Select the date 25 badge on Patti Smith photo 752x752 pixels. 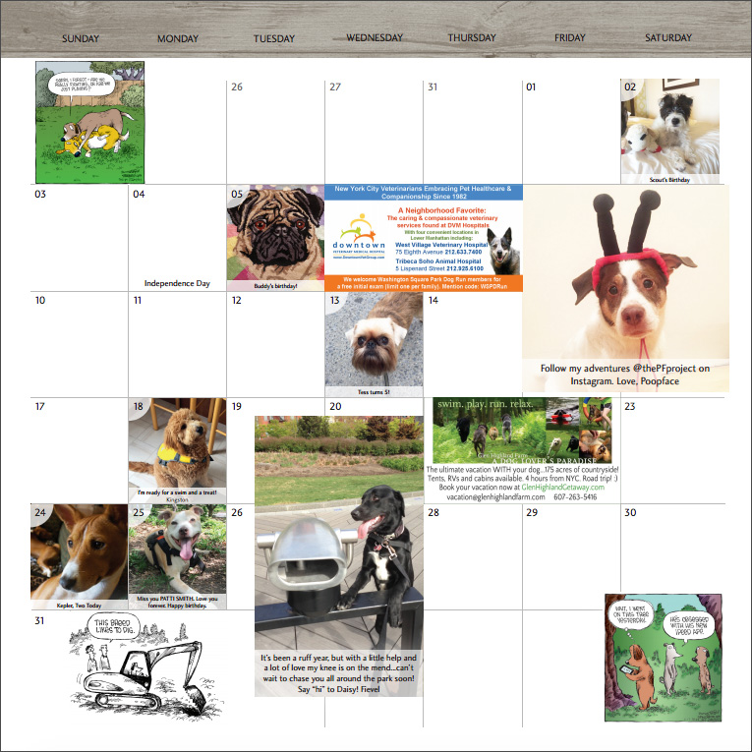(x=139, y=512)
